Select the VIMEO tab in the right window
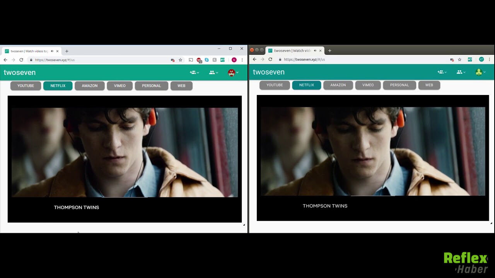Viewport: 495px width, 278px height. [368, 85]
